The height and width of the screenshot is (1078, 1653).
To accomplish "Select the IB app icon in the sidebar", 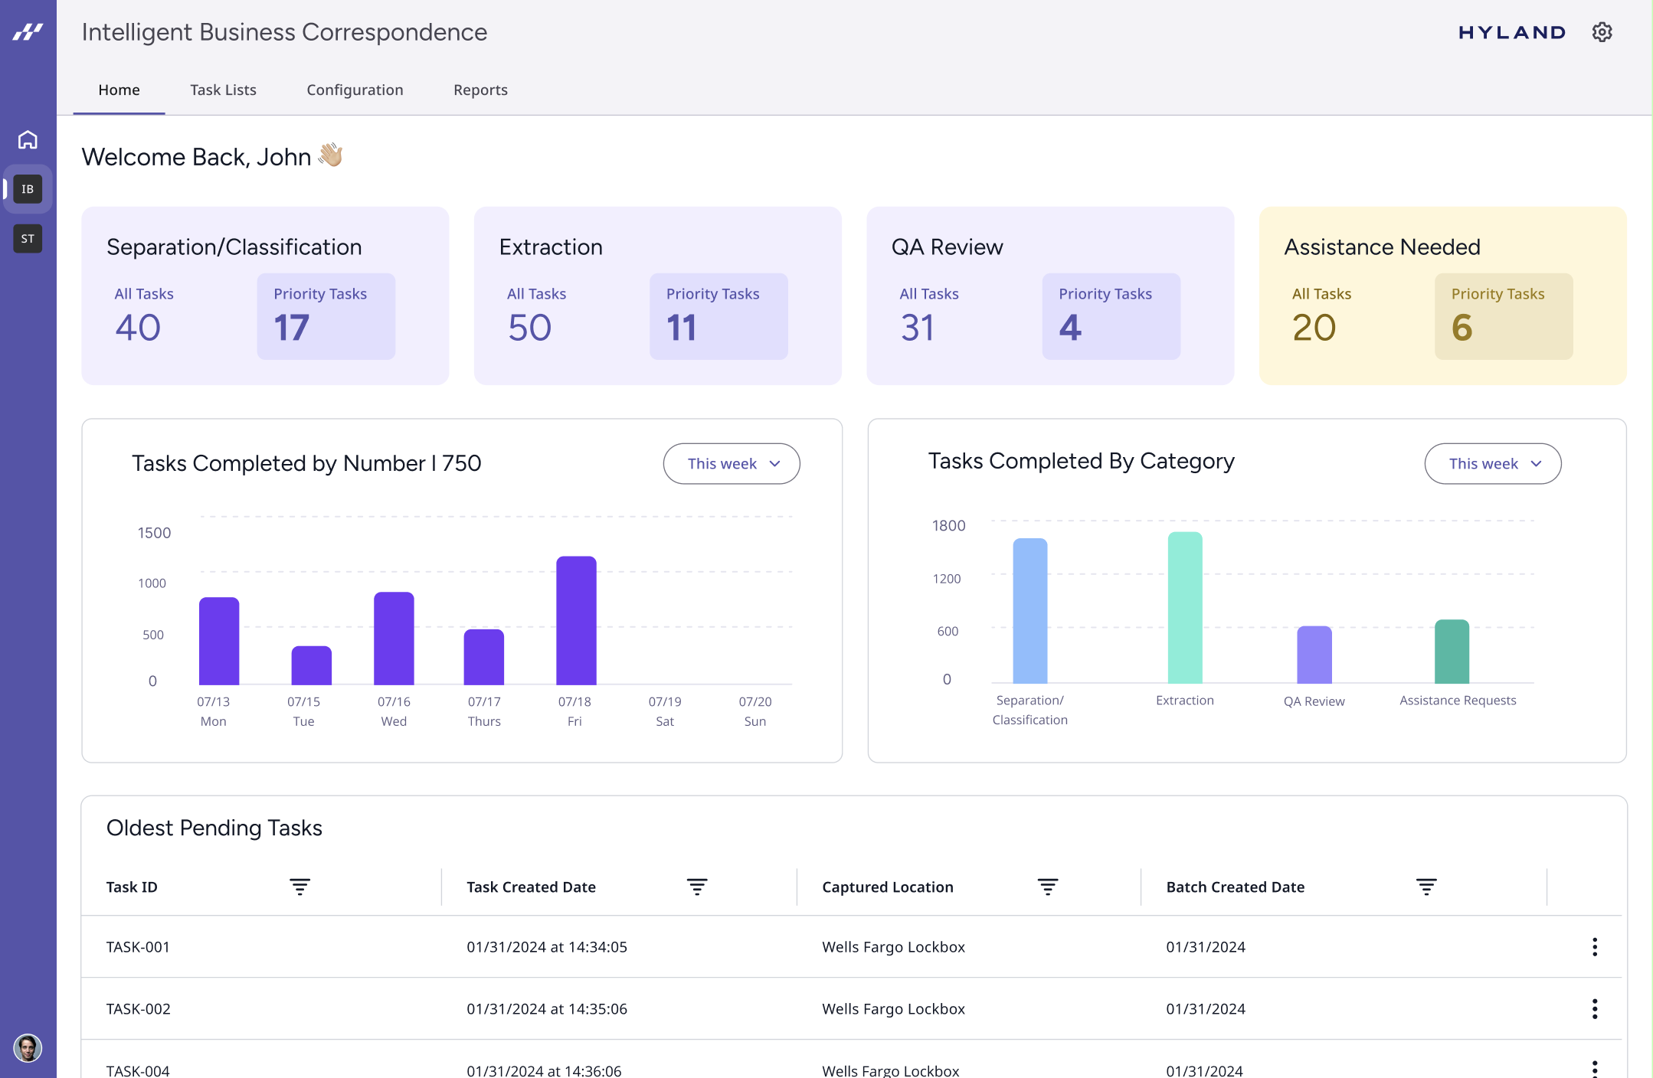I will 28,189.
